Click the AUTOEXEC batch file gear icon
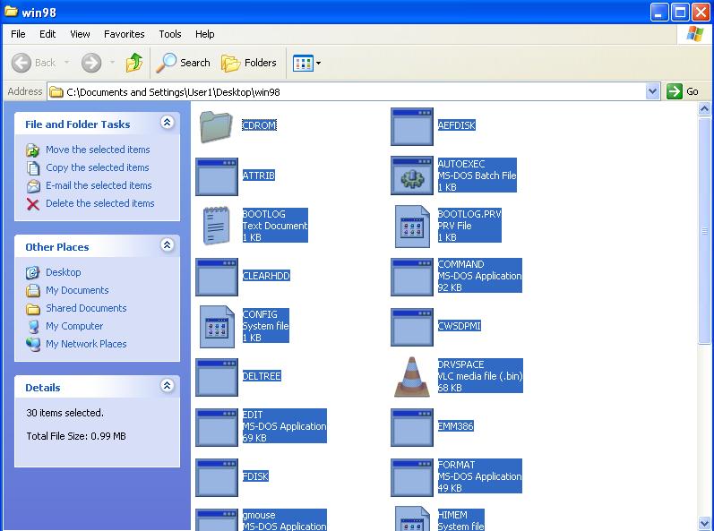 click(x=411, y=176)
